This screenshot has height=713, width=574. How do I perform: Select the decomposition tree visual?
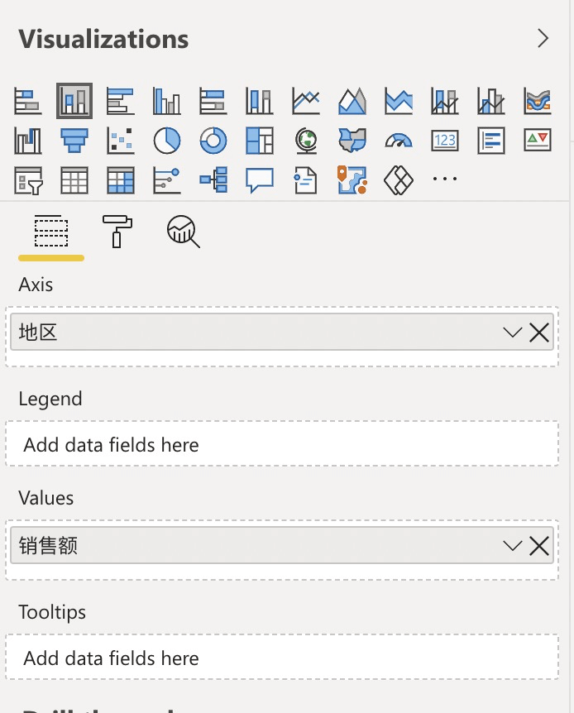pos(213,180)
